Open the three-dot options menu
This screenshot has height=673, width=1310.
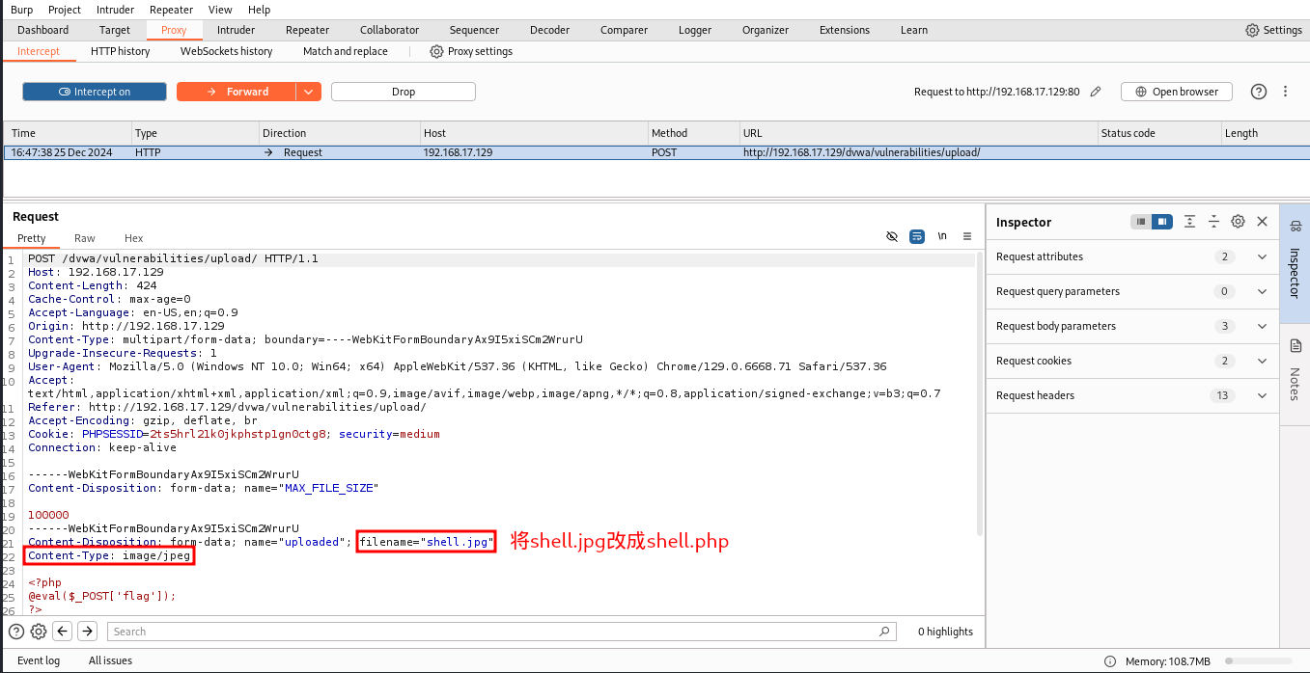[1286, 92]
